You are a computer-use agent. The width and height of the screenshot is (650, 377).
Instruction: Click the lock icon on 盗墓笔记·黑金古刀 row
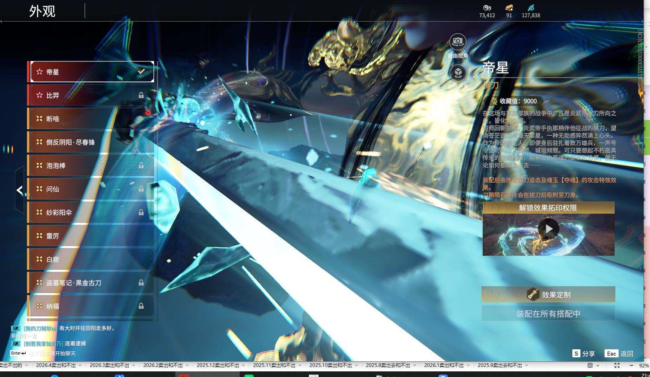tap(141, 283)
